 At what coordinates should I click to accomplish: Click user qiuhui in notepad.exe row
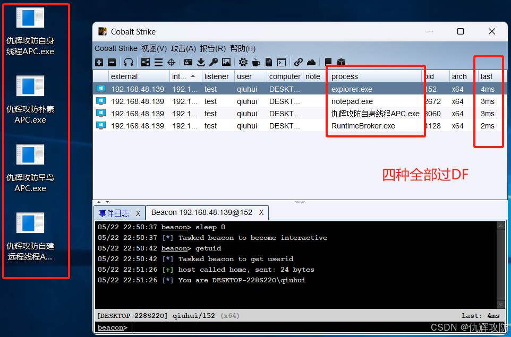(x=247, y=101)
